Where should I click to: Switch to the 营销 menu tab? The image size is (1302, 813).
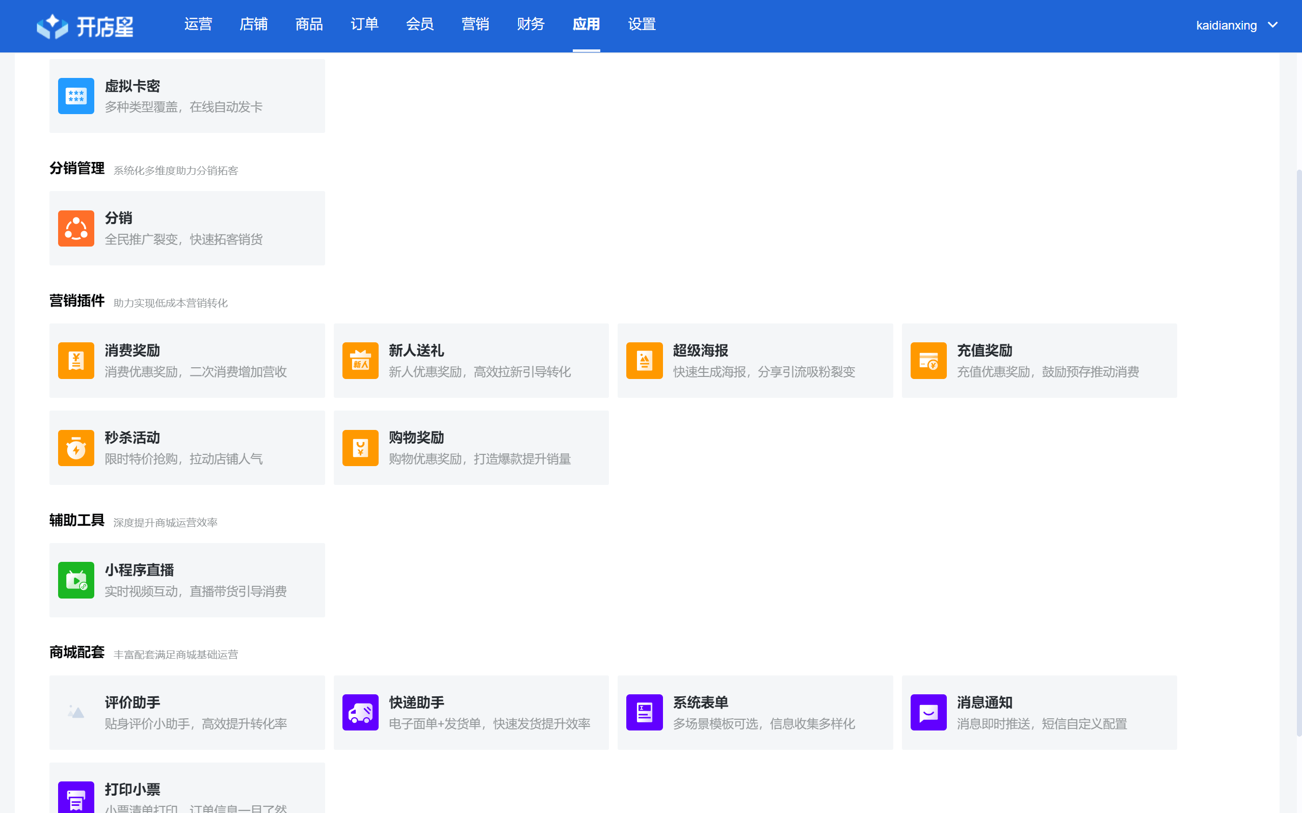[x=475, y=24]
